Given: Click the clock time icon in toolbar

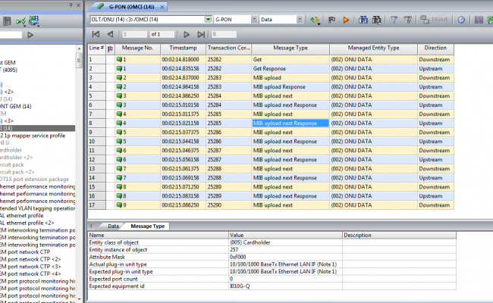Looking at the screenshot, I should tap(461, 20).
